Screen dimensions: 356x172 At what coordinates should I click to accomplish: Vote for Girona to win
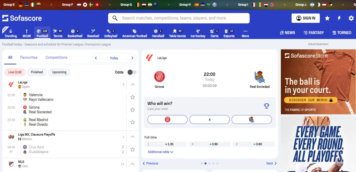pyautogui.click(x=167, y=119)
